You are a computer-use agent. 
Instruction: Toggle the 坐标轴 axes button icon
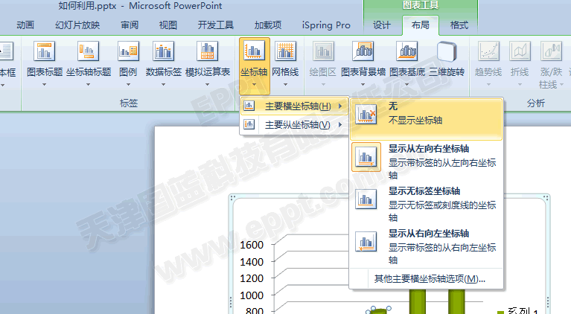(254, 51)
